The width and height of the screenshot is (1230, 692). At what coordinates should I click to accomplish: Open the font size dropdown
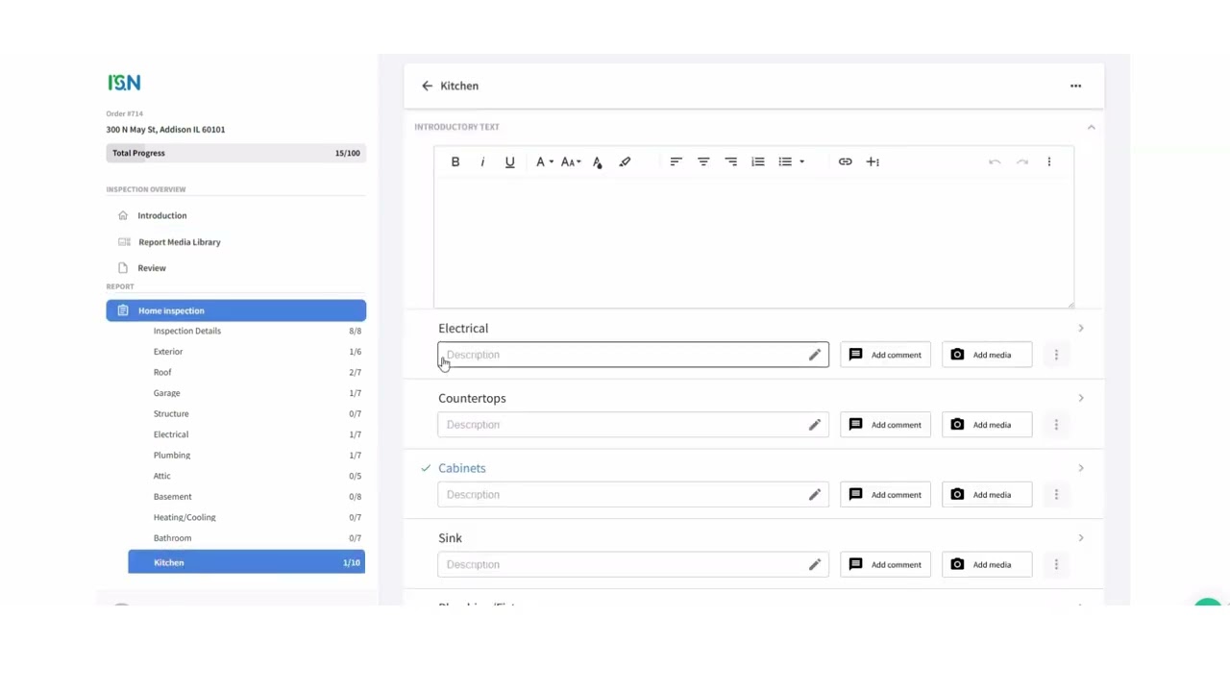tap(571, 161)
